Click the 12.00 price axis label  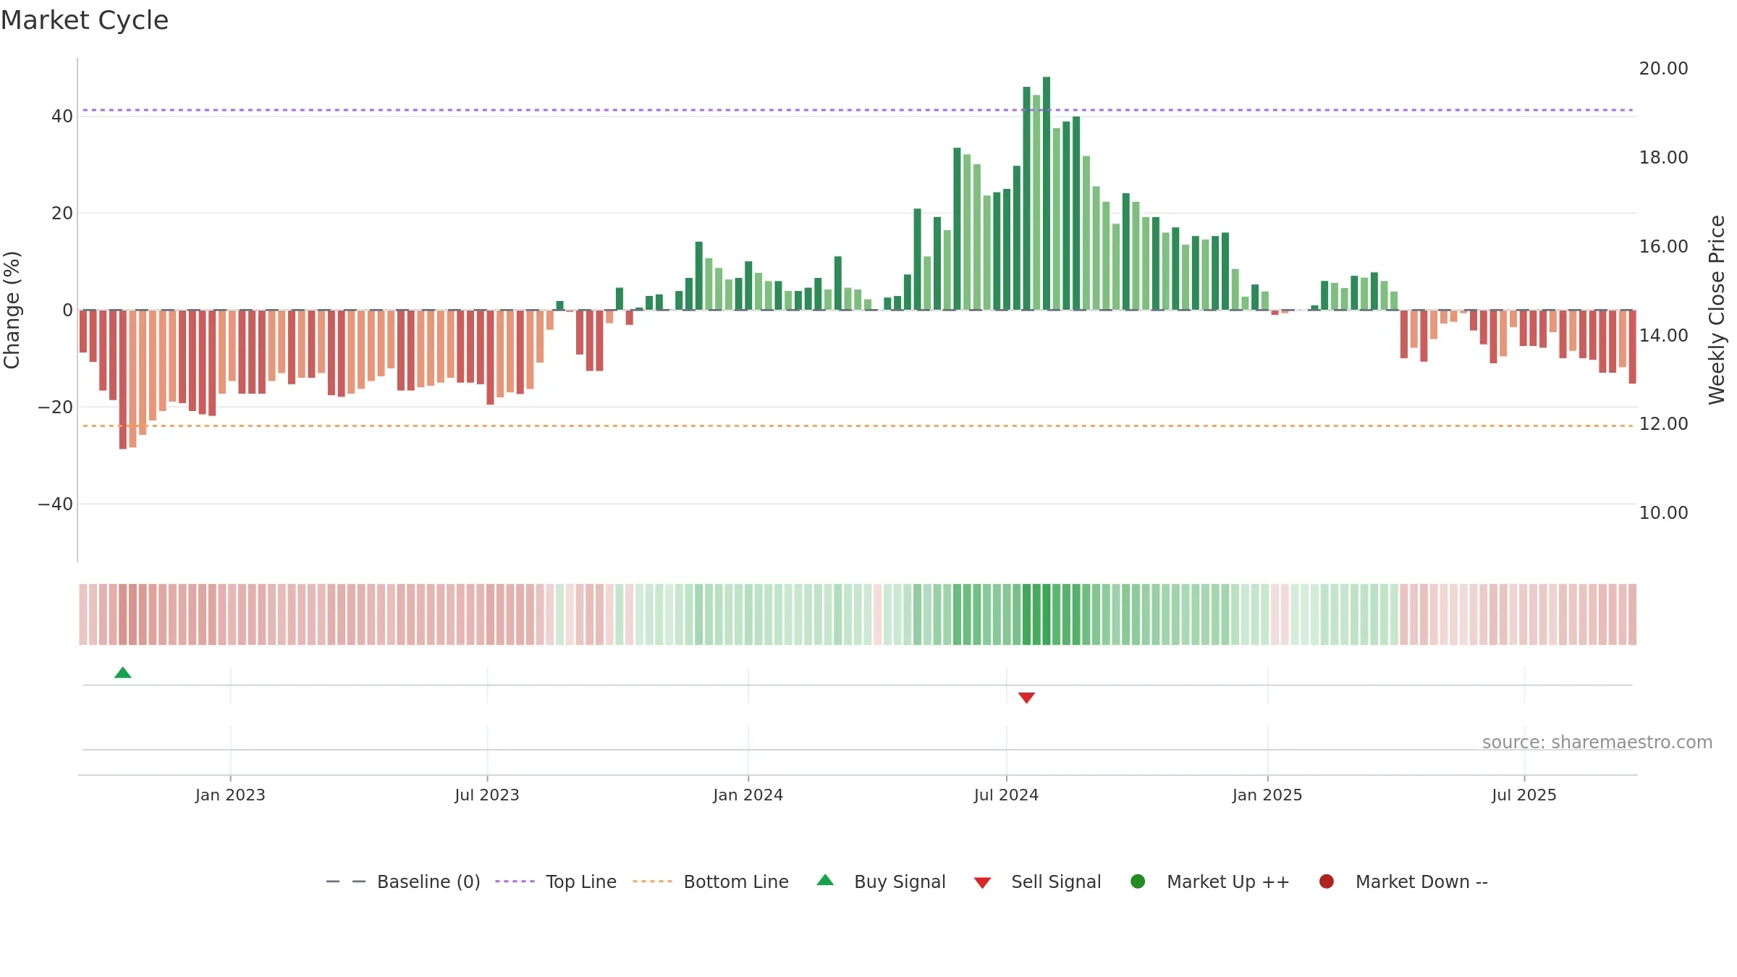coord(1663,424)
